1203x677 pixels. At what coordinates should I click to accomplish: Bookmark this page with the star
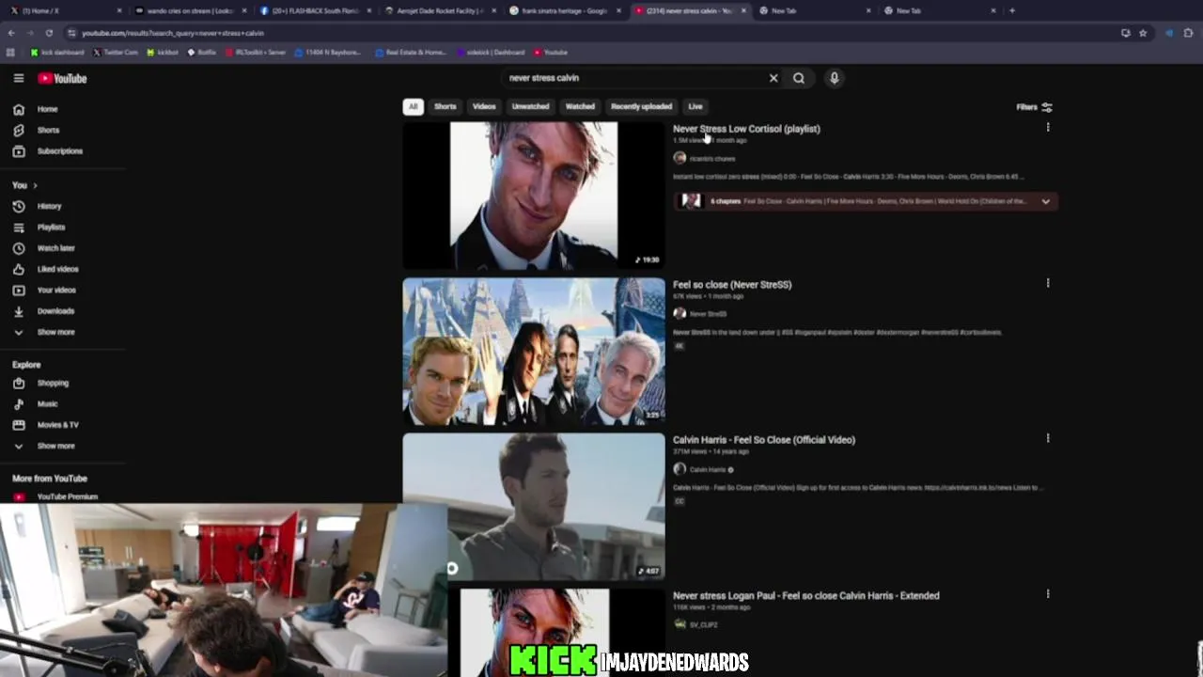(1143, 33)
